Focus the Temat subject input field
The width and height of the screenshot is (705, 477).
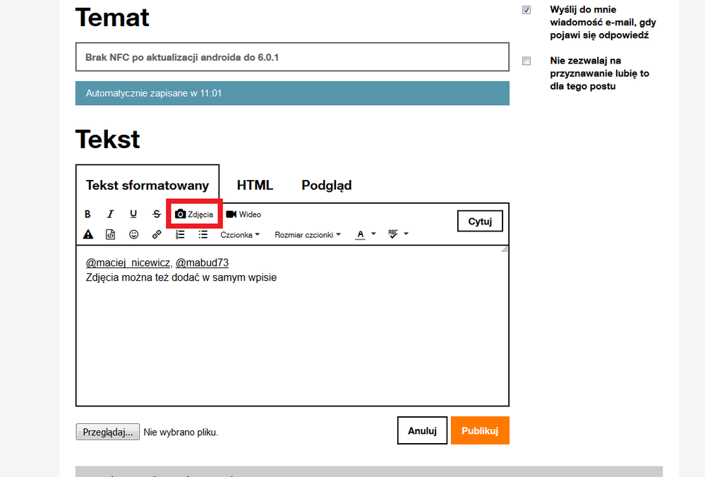tap(292, 57)
